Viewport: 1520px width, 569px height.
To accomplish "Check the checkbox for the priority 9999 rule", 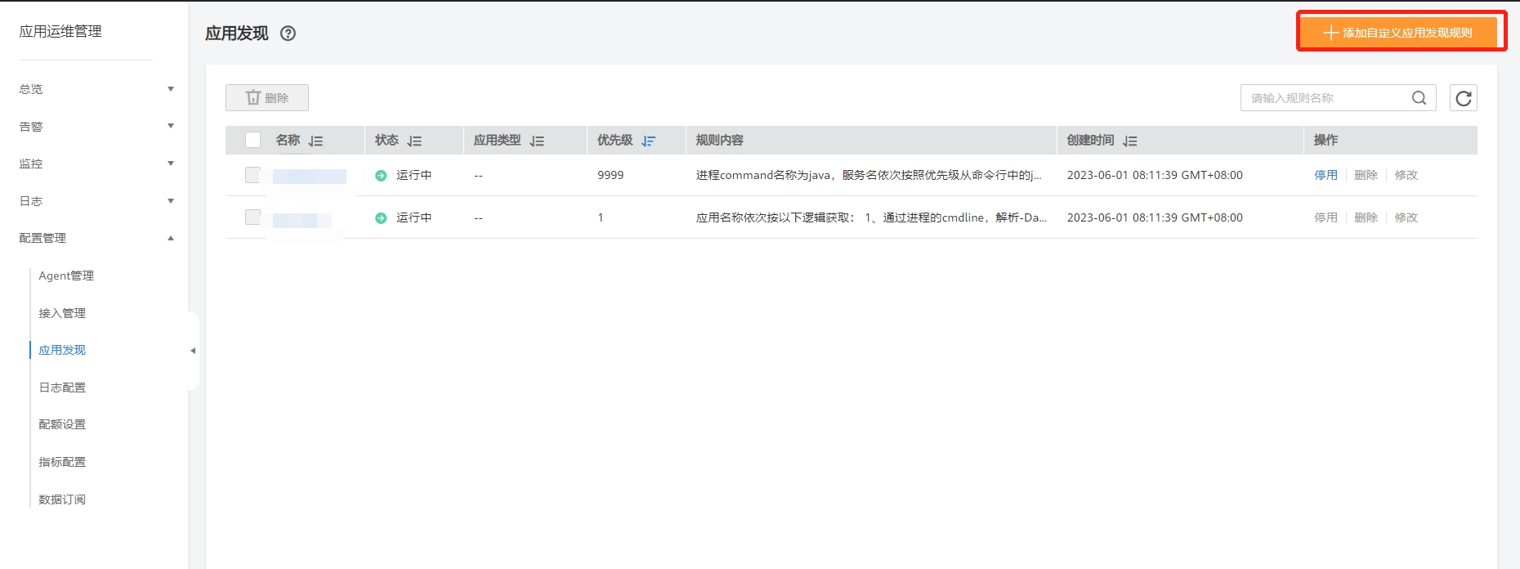I will coord(253,175).
